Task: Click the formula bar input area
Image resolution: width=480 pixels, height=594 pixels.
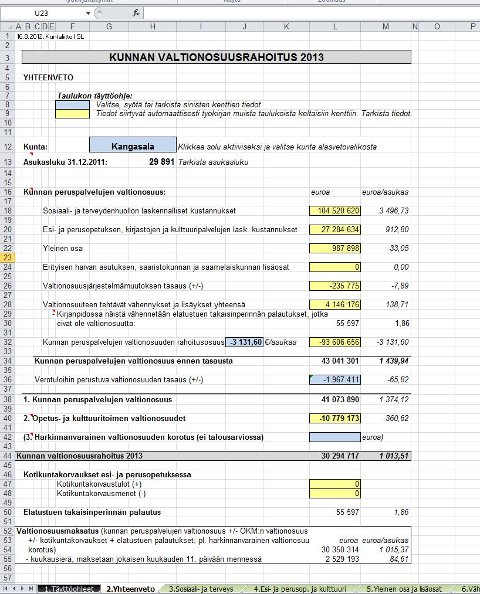Action: click(312, 13)
